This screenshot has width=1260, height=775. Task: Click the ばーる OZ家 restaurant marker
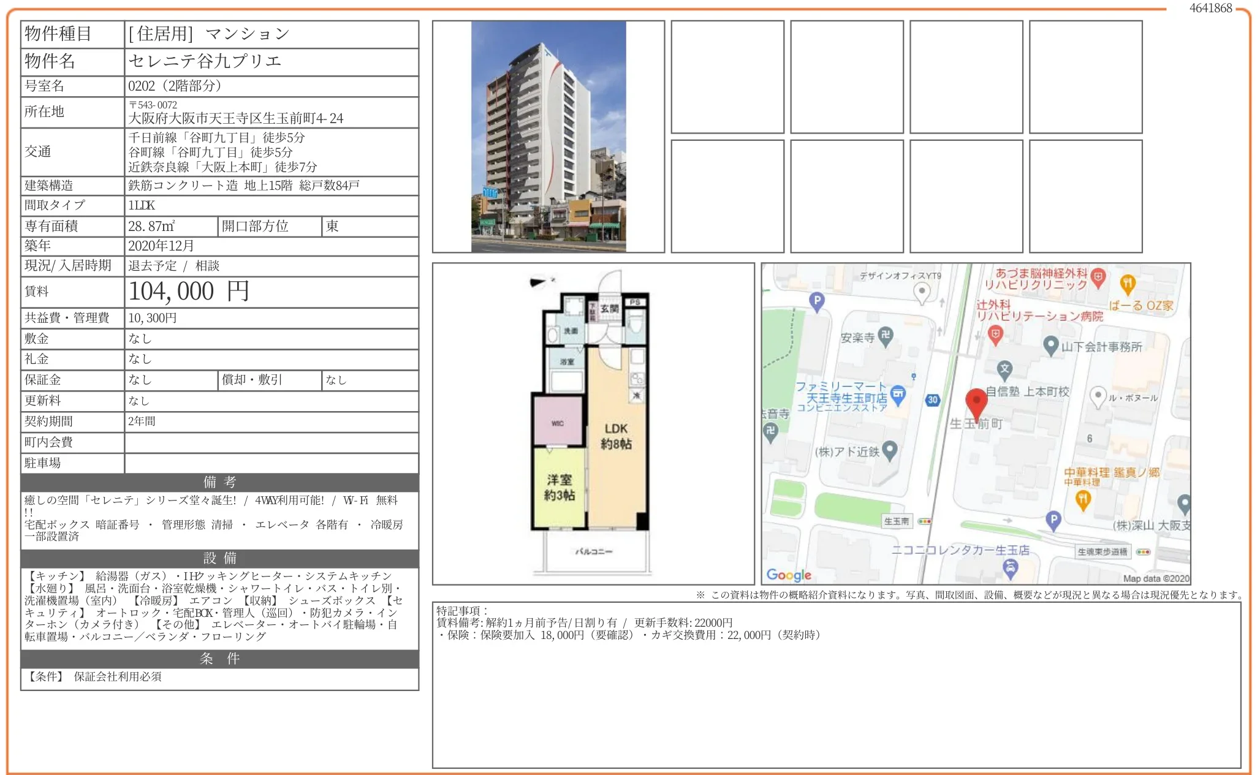point(1128,284)
